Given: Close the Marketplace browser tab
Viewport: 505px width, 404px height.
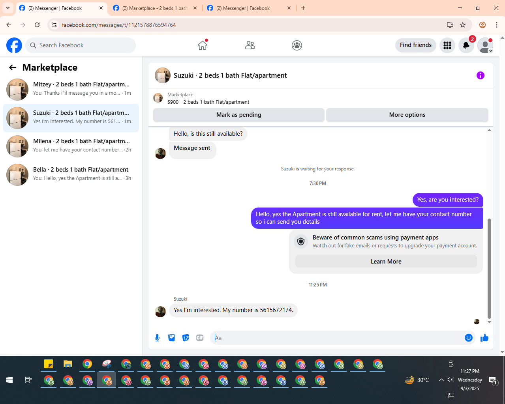Looking at the screenshot, I should pos(195,8).
